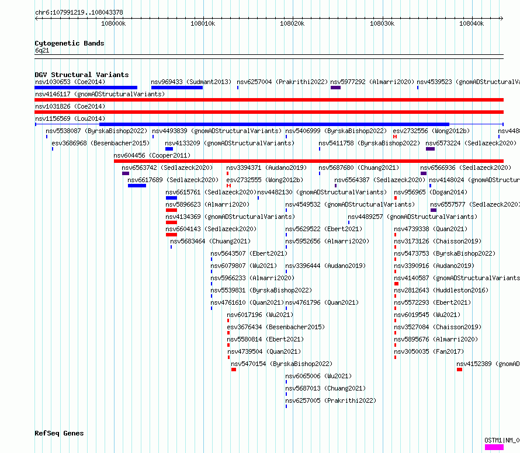Select magenta OSTM1 gene bar

pyautogui.click(x=494, y=447)
